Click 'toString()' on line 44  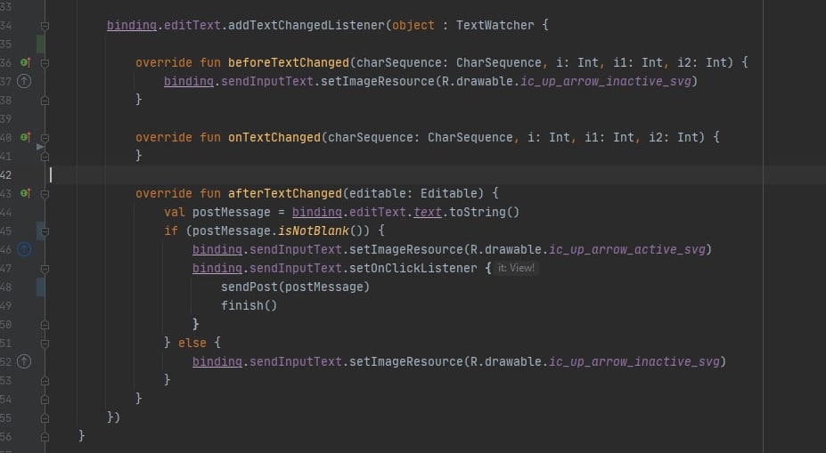click(484, 212)
